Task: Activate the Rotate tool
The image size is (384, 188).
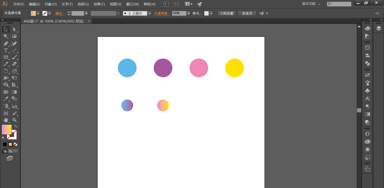Action: [6, 71]
